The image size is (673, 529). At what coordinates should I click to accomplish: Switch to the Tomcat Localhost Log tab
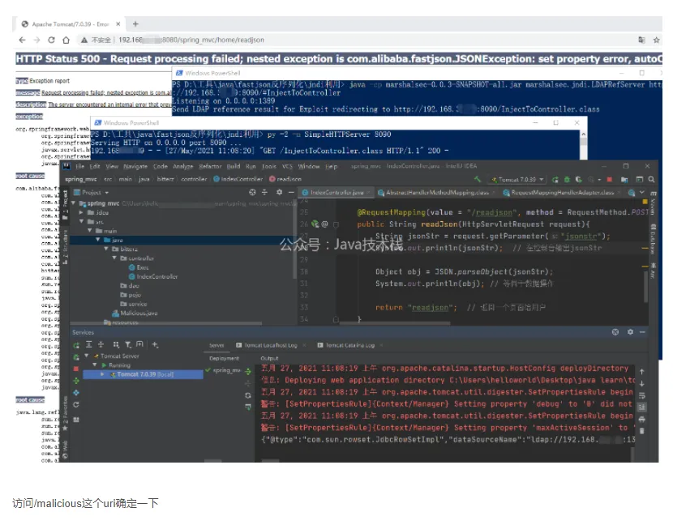(x=270, y=345)
